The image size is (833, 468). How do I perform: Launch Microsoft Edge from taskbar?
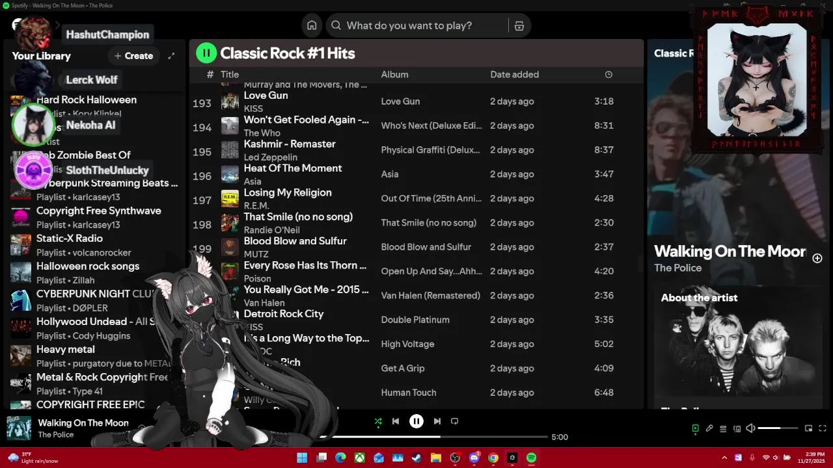[x=340, y=458]
